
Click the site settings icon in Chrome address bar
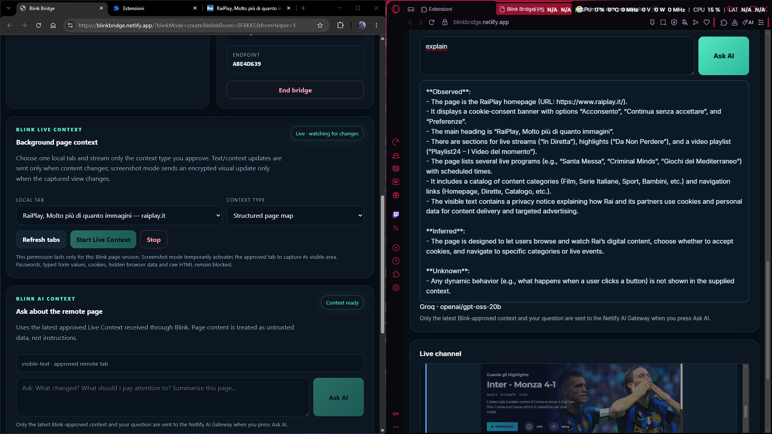coord(70,25)
